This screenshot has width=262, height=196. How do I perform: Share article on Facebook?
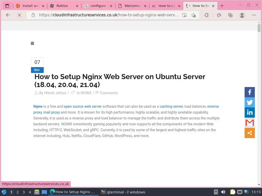click(x=250, y=92)
